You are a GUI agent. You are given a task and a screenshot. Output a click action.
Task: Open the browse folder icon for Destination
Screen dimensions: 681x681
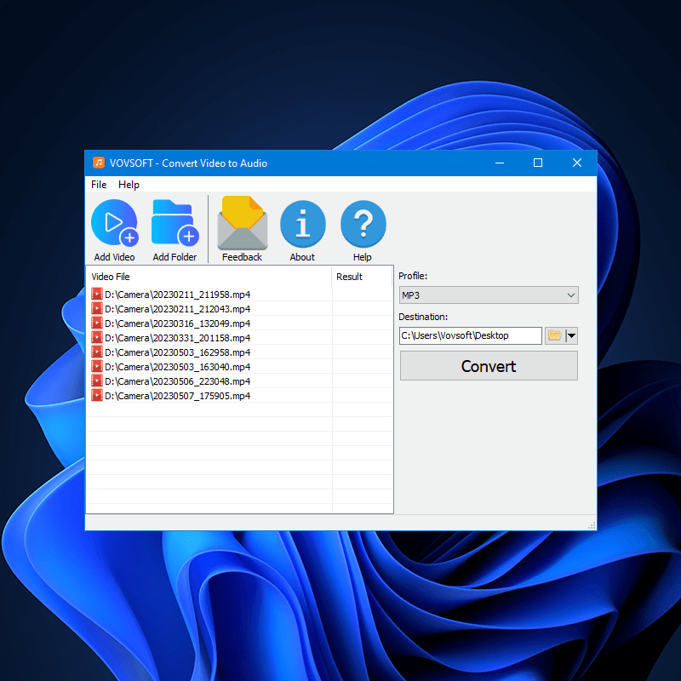coord(555,335)
